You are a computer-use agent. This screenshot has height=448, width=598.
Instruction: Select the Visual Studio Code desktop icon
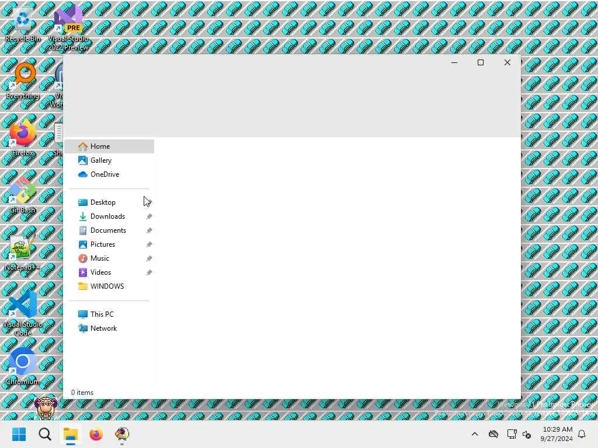pos(23,313)
